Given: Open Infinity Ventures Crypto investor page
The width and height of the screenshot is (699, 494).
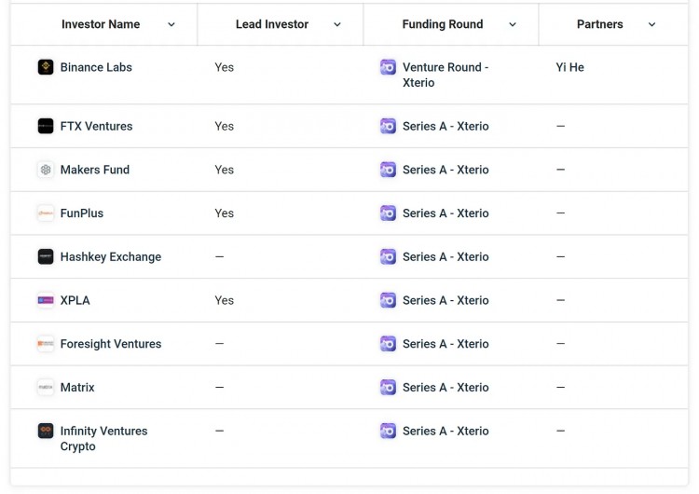Looking at the screenshot, I should tap(103, 438).
